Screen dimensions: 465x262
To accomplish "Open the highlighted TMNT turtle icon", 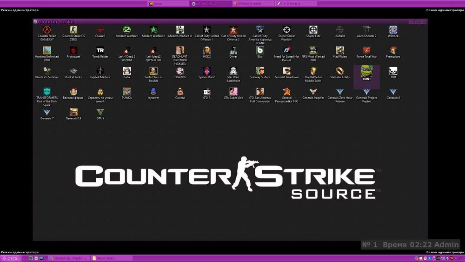I will coord(366,72).
